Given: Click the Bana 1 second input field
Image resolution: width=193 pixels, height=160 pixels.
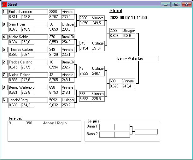Looking at the screenshot, I should [x=122, y=127].
